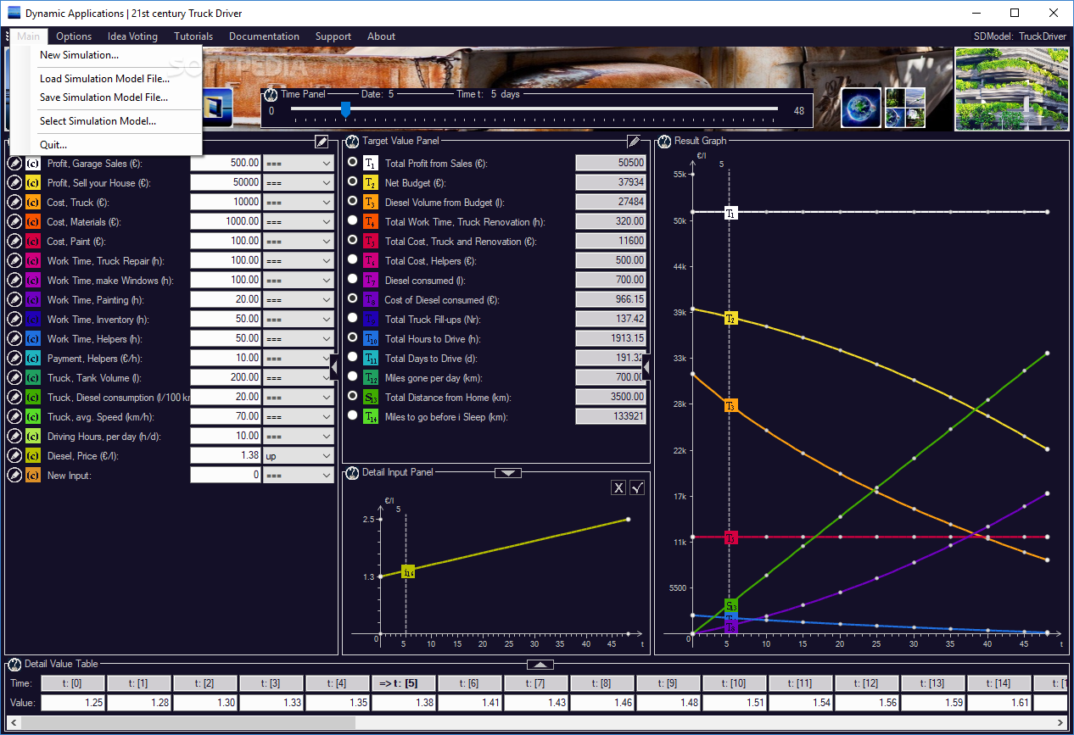Click the edit pencil icon on Target Value Panel header
This screenshot has height=735, width=1074.
coord(634,141)
